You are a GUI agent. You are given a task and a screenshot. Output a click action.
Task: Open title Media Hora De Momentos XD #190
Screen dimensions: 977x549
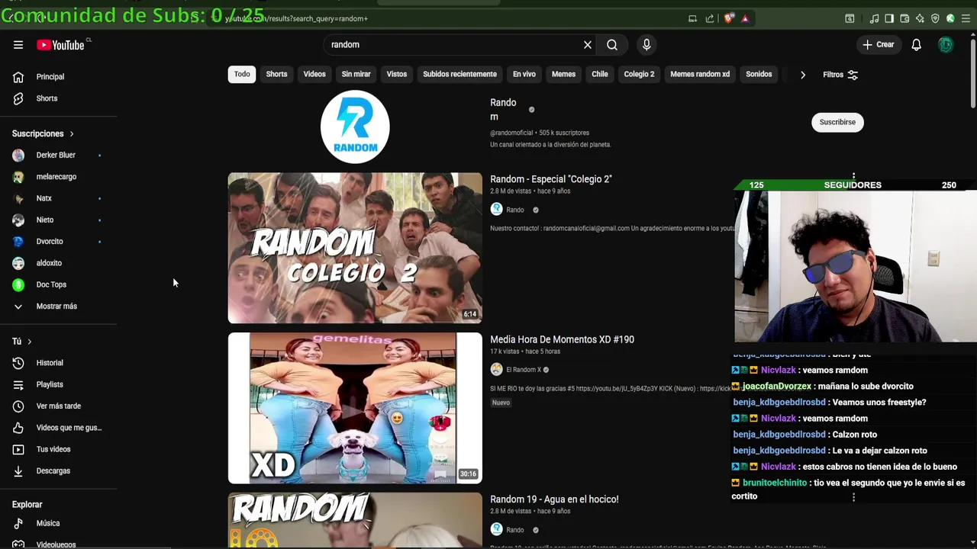(x=562, y=339)
